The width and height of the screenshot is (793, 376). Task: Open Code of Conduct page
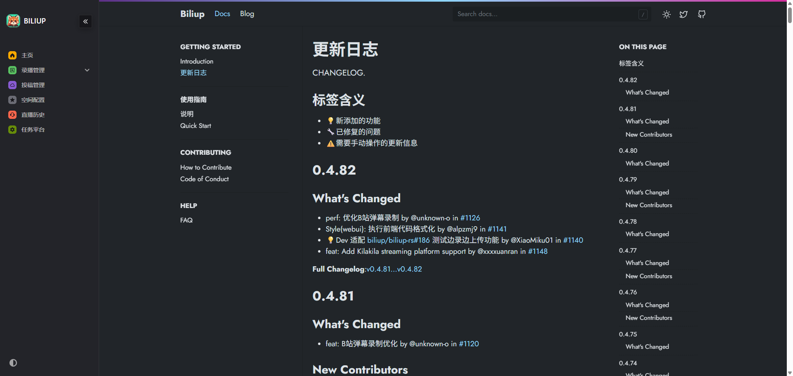pos(204,179)
